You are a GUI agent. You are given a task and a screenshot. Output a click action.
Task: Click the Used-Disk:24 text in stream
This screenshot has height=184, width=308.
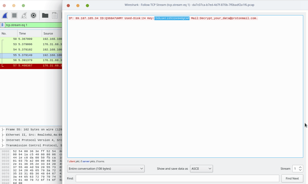tap(135, 18)
